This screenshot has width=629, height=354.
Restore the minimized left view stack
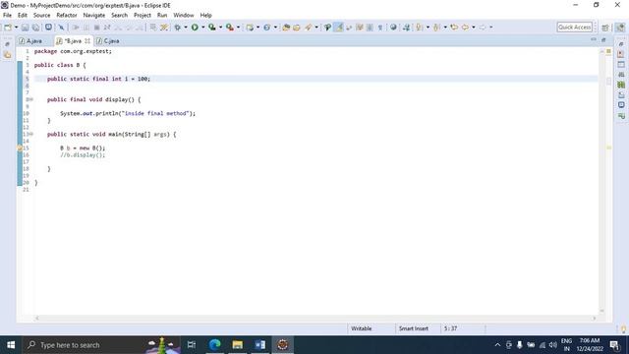tap(7, 44)
